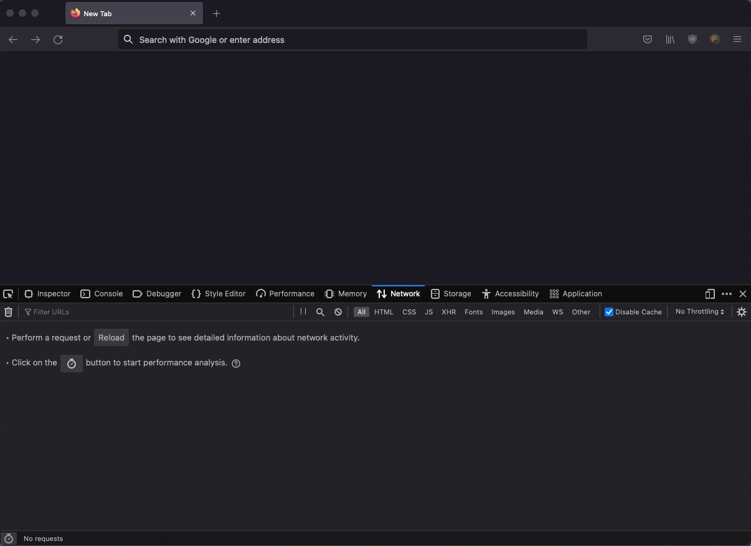Viewport: 751px width, 546px height.
Task: Switch to the Accessibility tab
Action: click(x=511, y=294)
